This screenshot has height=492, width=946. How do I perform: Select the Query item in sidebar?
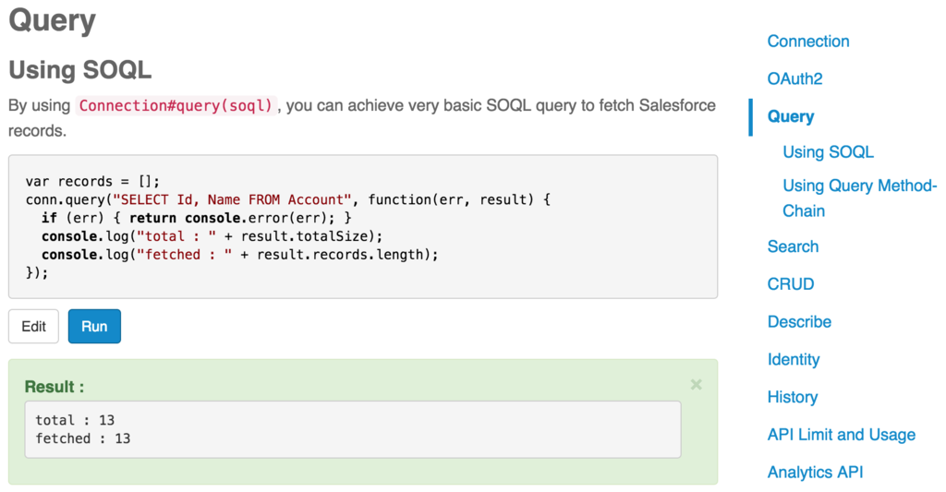pyautogui.click(x=790, y=116)
